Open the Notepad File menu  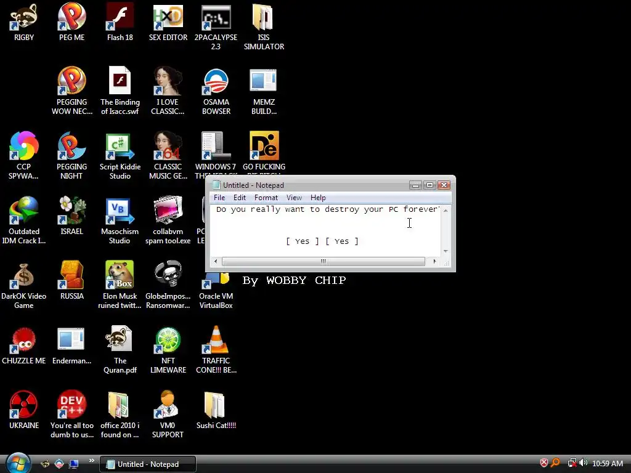point(219,198)
